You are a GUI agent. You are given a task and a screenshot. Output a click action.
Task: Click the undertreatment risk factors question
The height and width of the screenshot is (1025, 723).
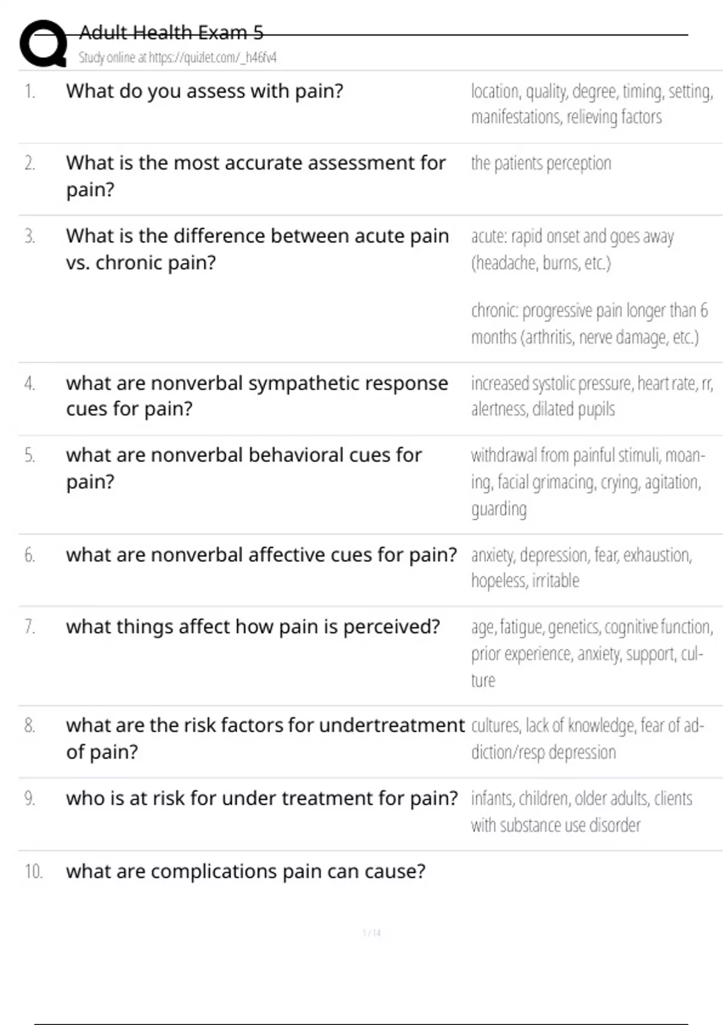[265, 738]
